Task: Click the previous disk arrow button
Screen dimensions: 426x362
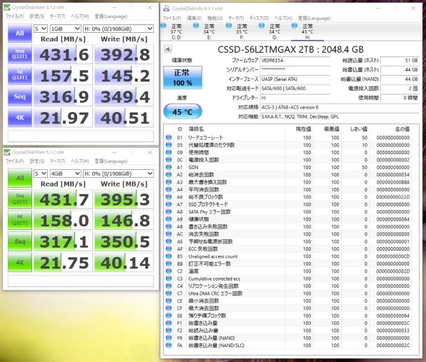Action: pos(168,49)
